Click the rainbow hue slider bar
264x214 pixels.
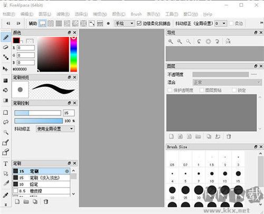coord(73,54)
